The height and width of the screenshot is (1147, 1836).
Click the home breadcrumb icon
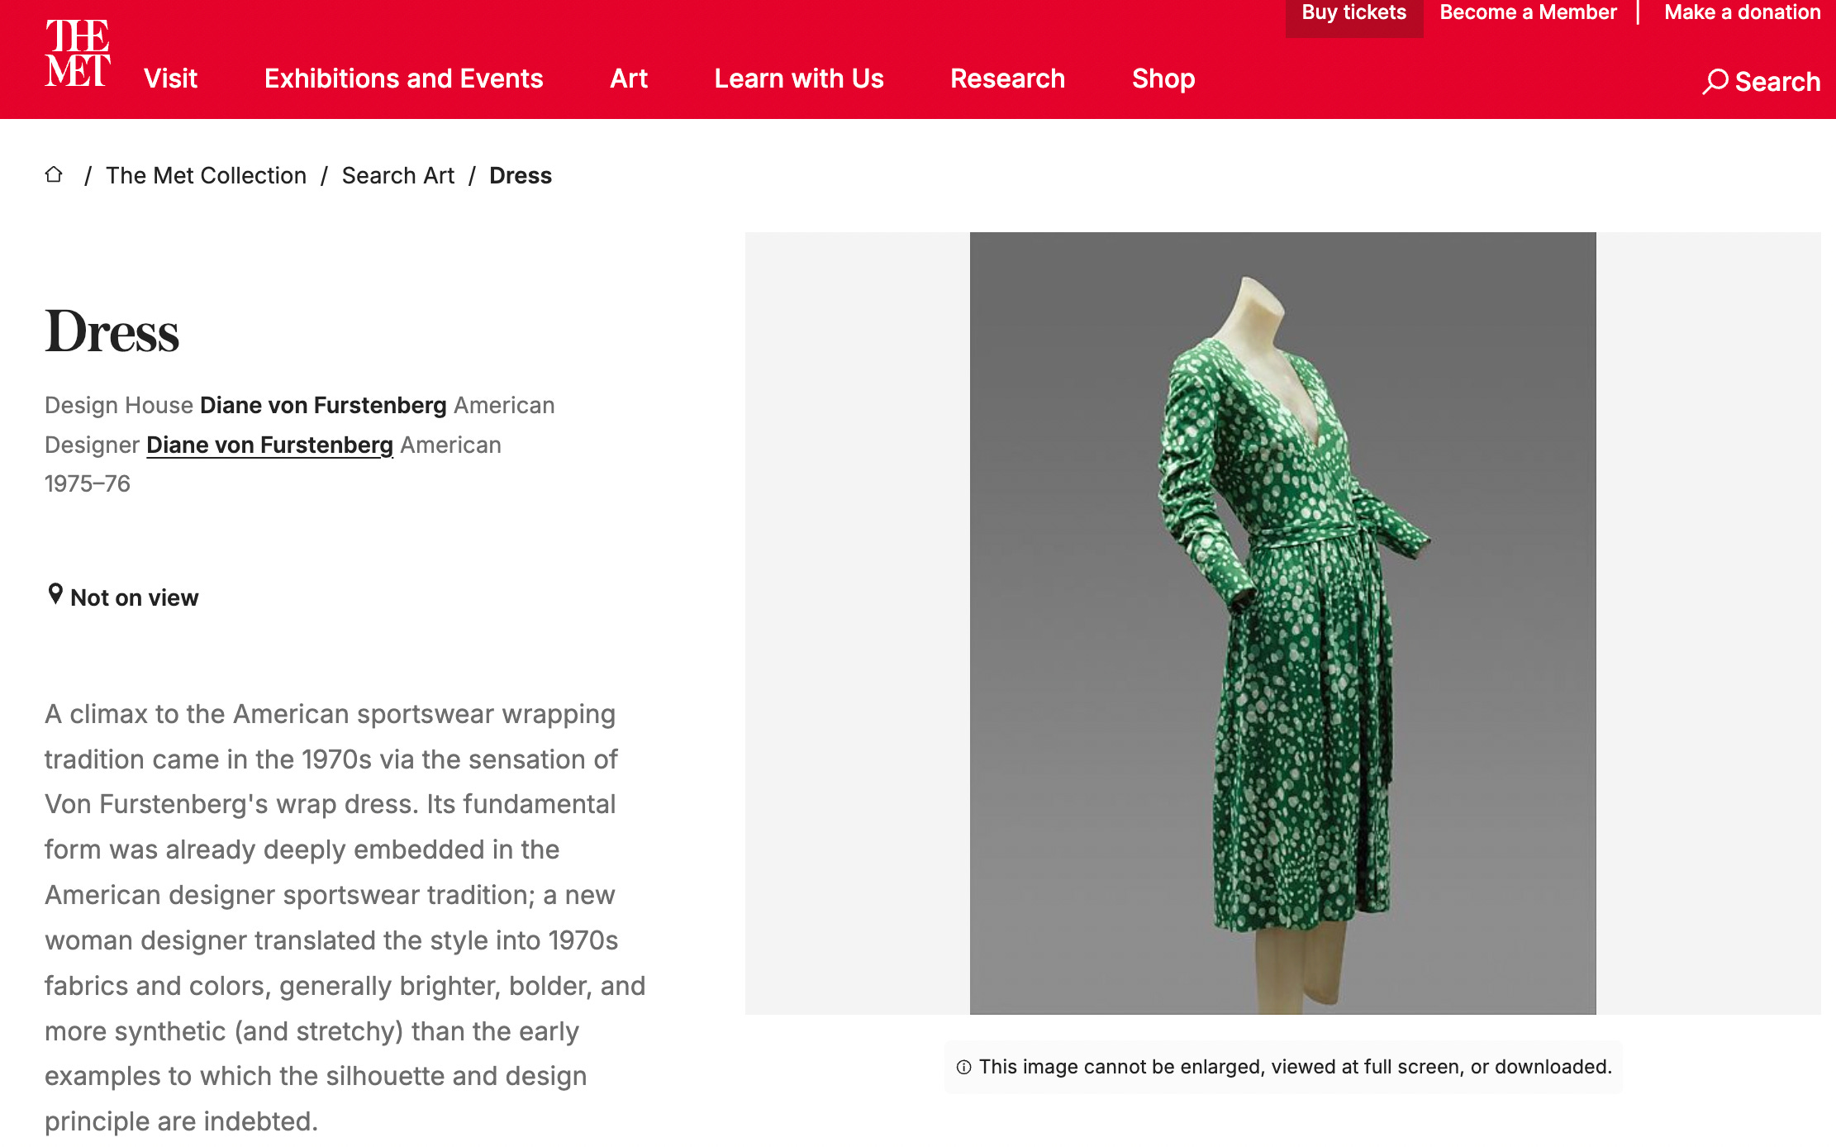[x=54, y=174]
